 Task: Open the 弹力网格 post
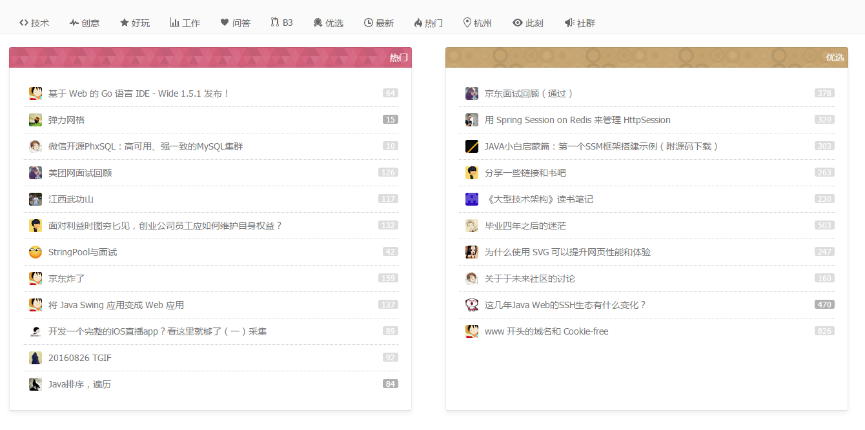[x=66, y=120]
